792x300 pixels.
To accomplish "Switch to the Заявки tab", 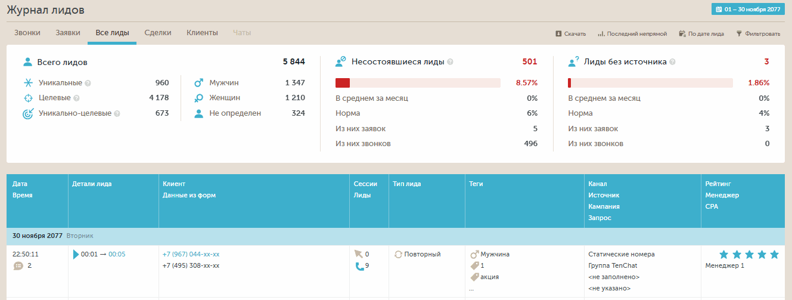I will [68, 32].
